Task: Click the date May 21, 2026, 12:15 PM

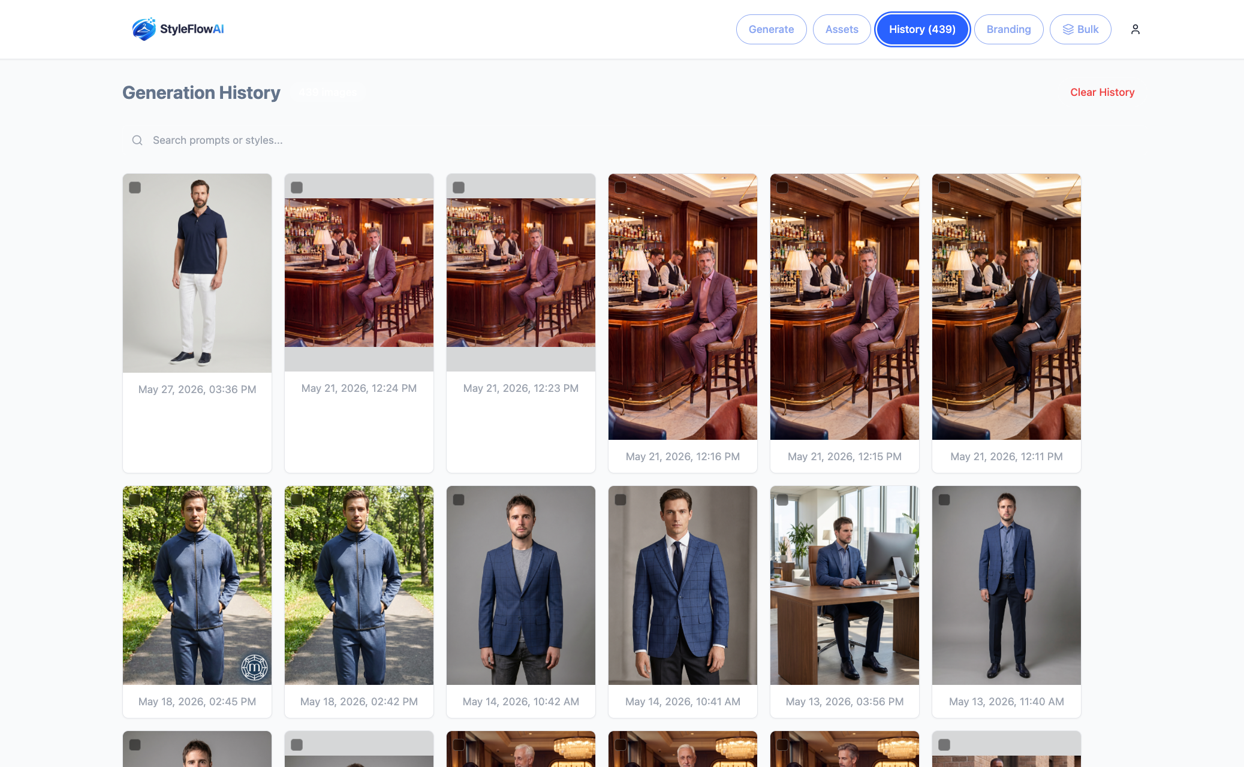Action: pos(845,457)
